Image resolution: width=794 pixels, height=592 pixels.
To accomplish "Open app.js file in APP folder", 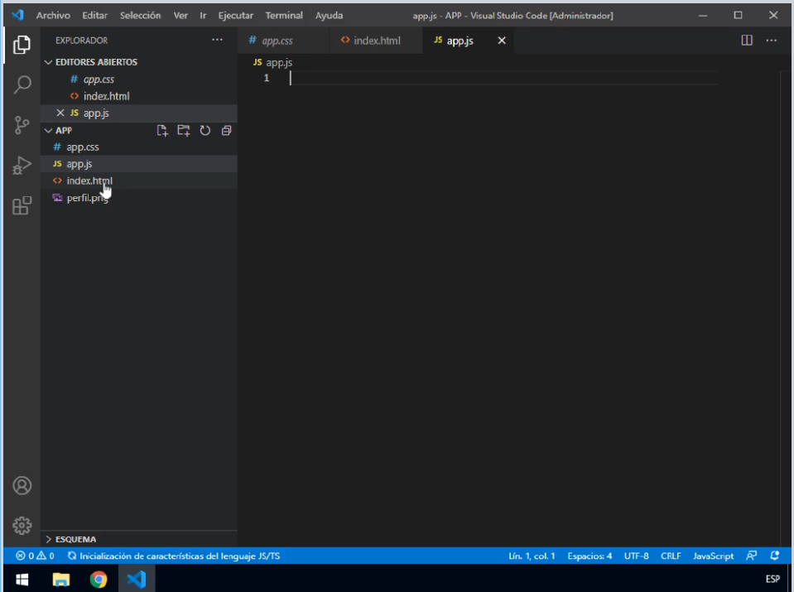I will point(139,164).
